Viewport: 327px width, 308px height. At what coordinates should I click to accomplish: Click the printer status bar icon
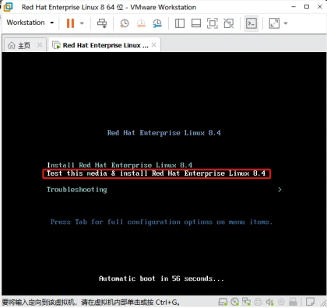pyautogui.click(x=258, y=302)
